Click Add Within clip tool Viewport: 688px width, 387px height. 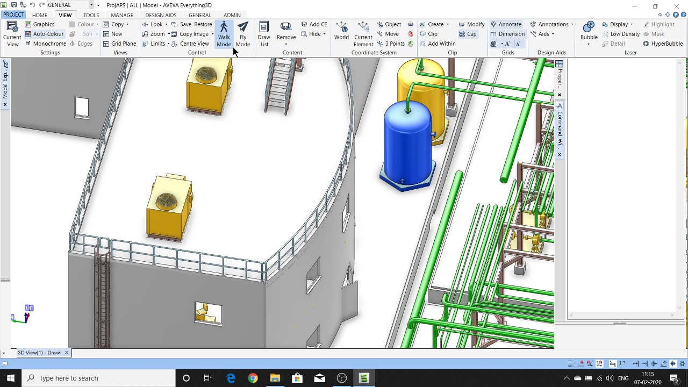click(438, 44)
